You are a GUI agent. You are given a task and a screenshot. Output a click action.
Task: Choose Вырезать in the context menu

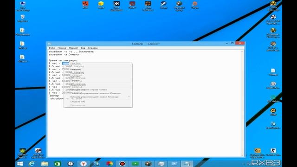pyautogui.click(x=97, y=69)
